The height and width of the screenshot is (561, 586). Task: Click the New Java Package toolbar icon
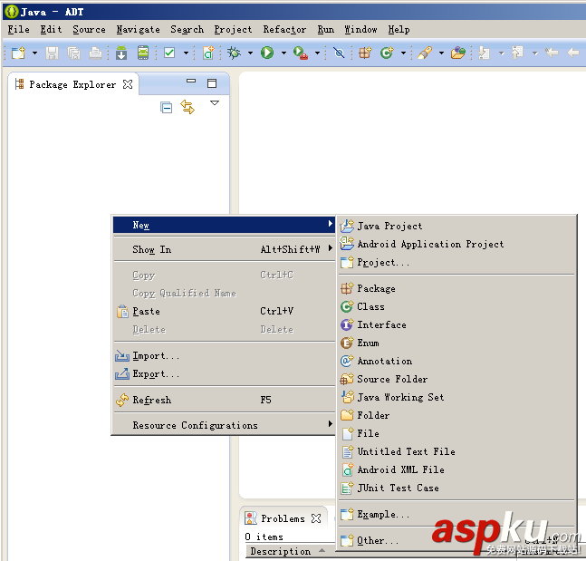pyautogui.click(x=365, y=53)
